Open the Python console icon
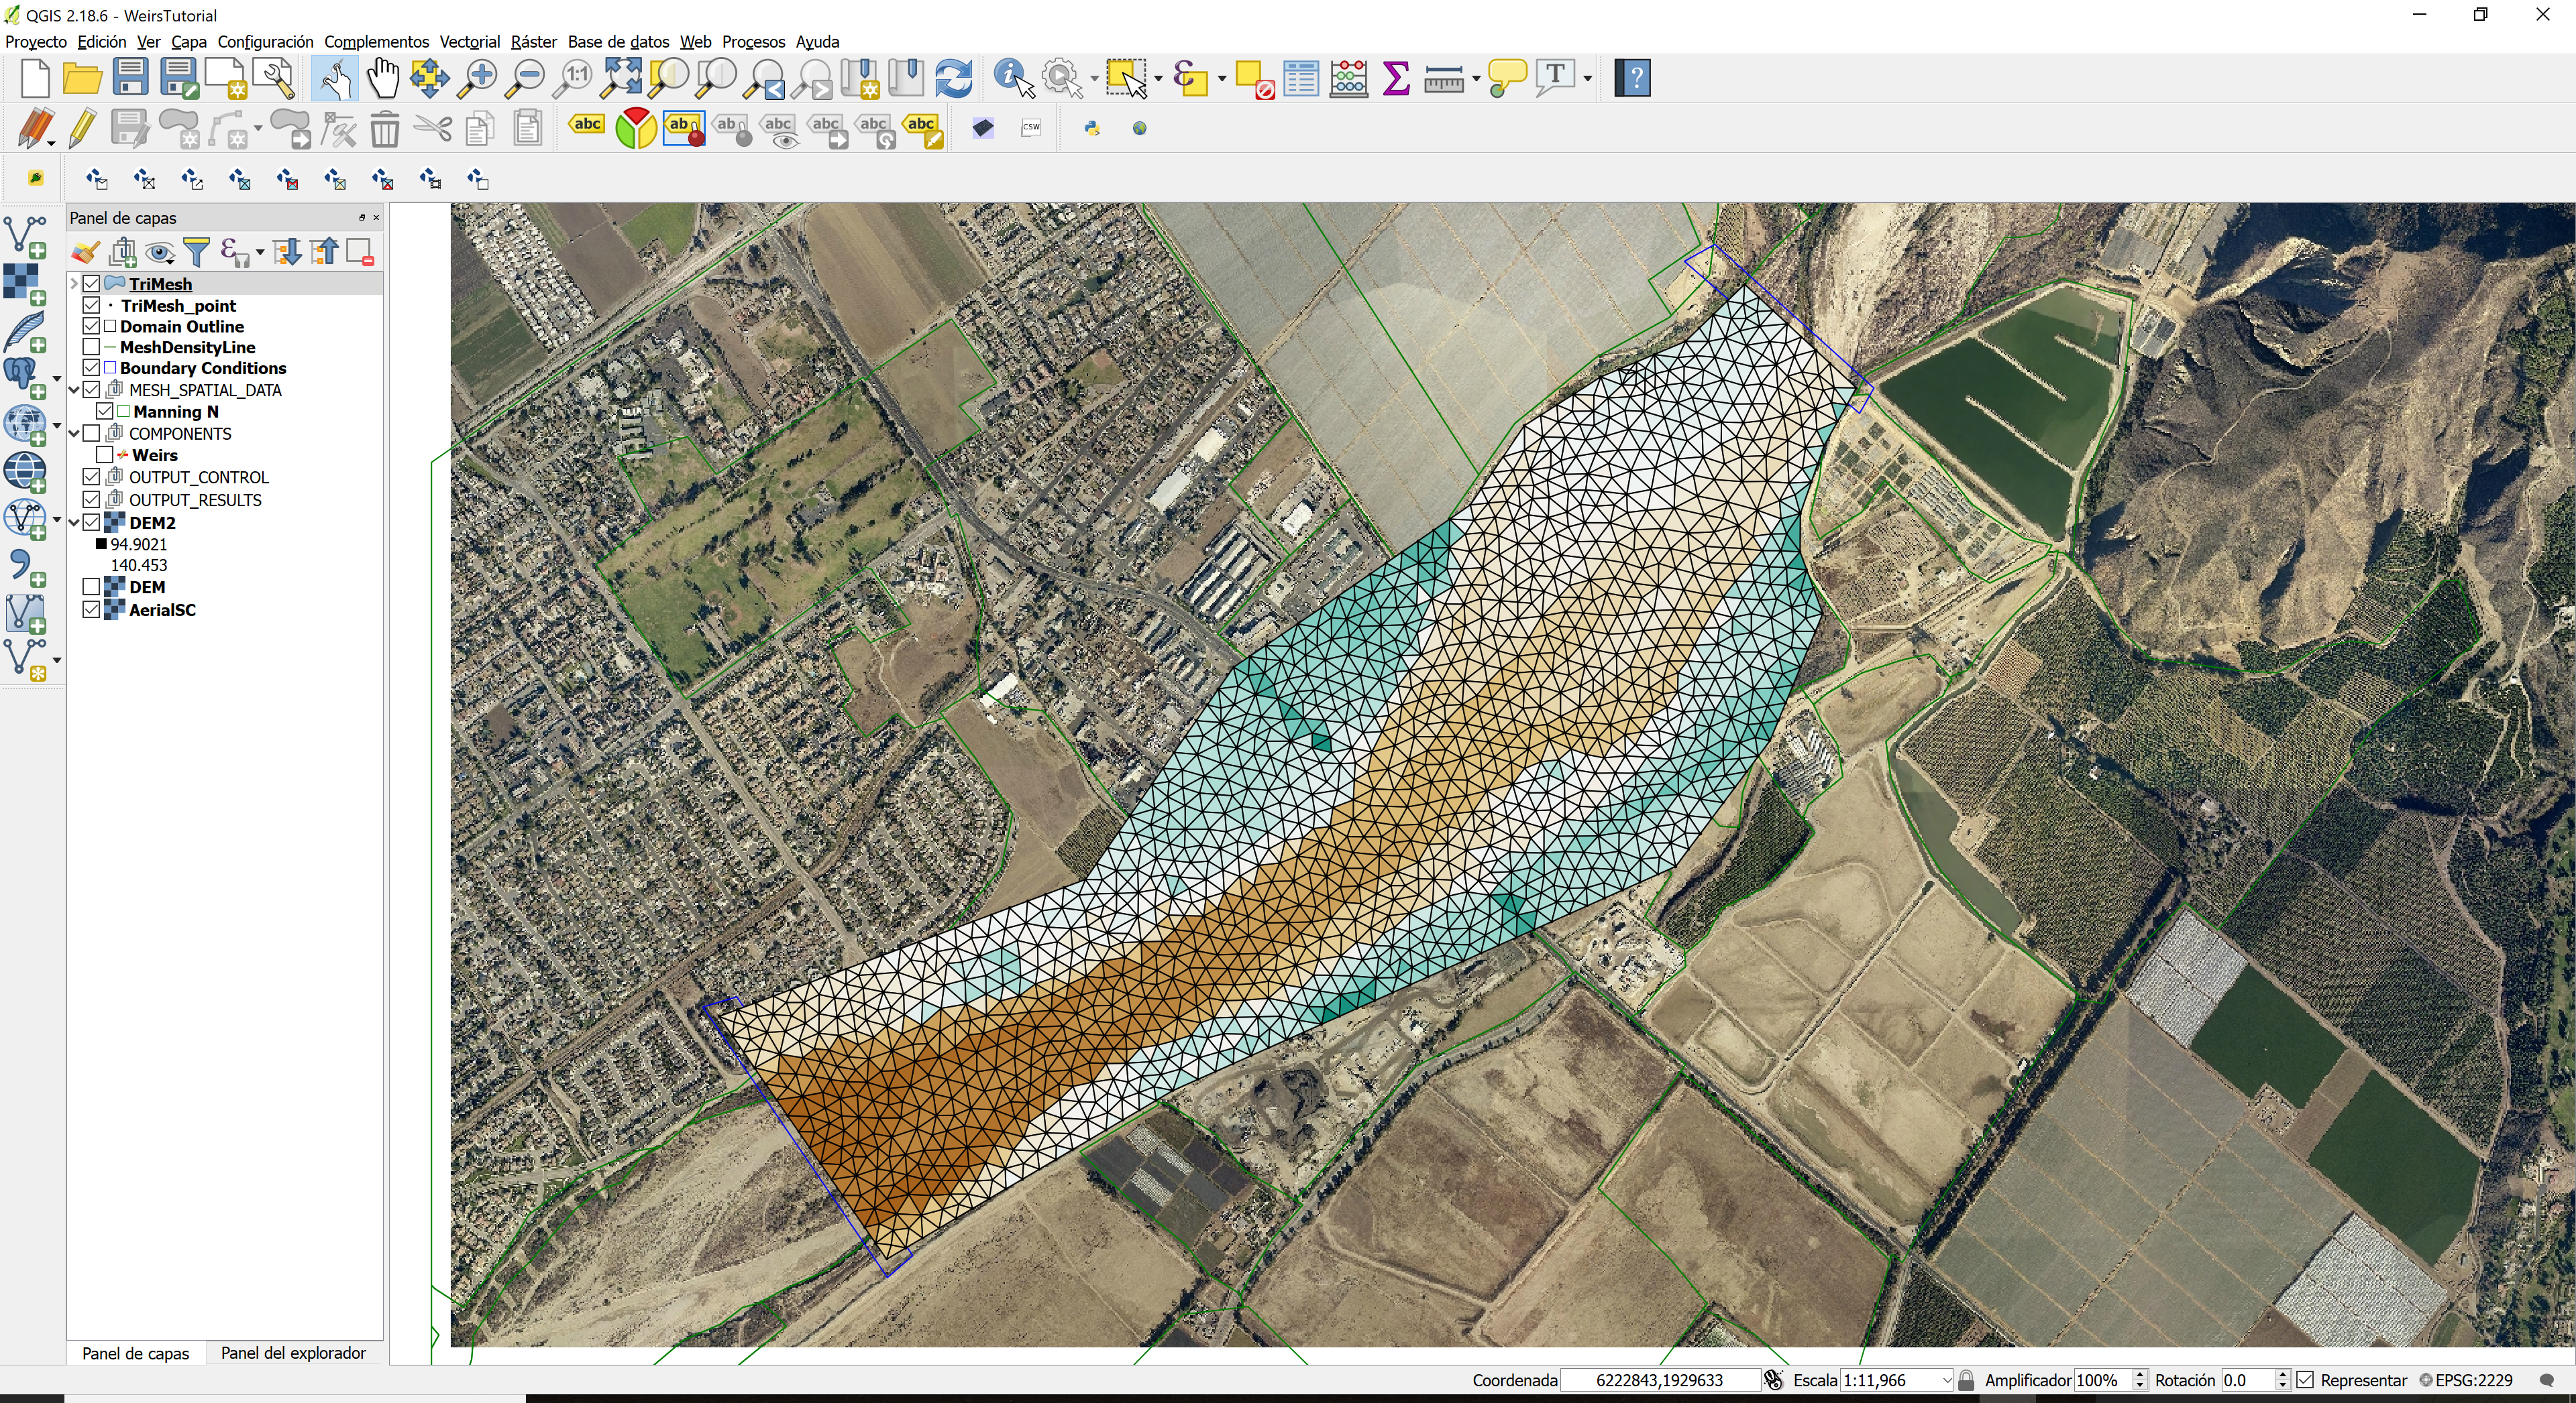This screenshot has height=1403, width=2576. [x=1092, y=128]
